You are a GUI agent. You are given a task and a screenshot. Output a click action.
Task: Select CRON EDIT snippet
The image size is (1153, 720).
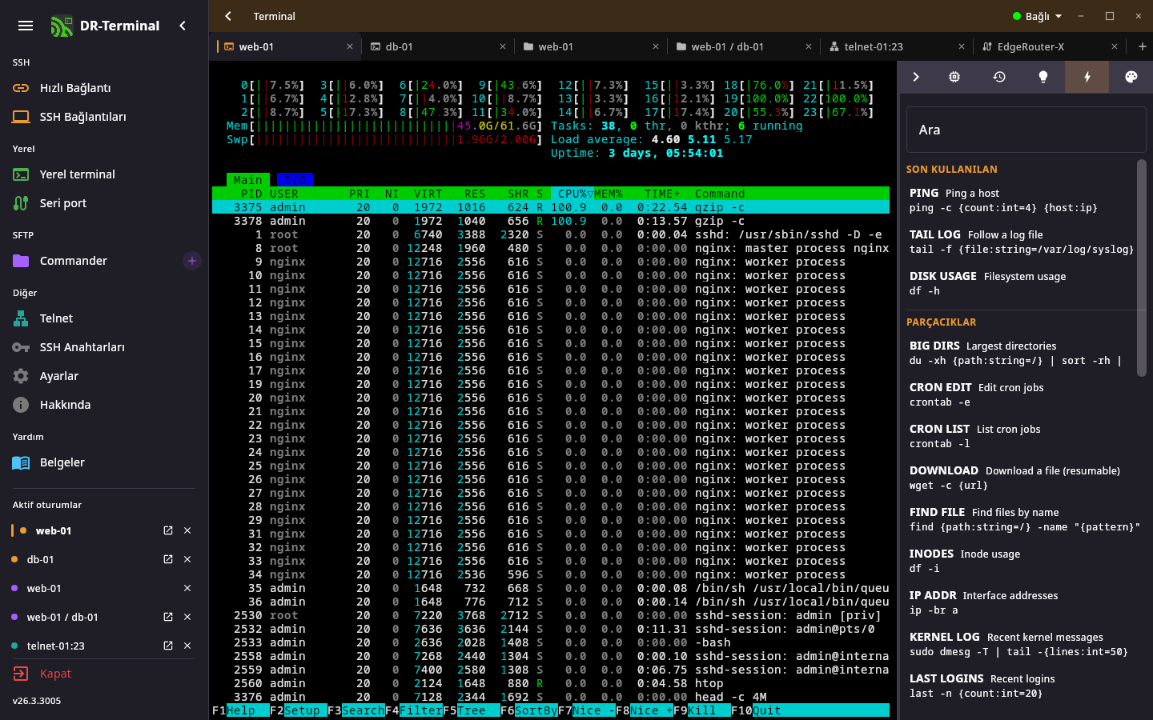click(1021, 394)
